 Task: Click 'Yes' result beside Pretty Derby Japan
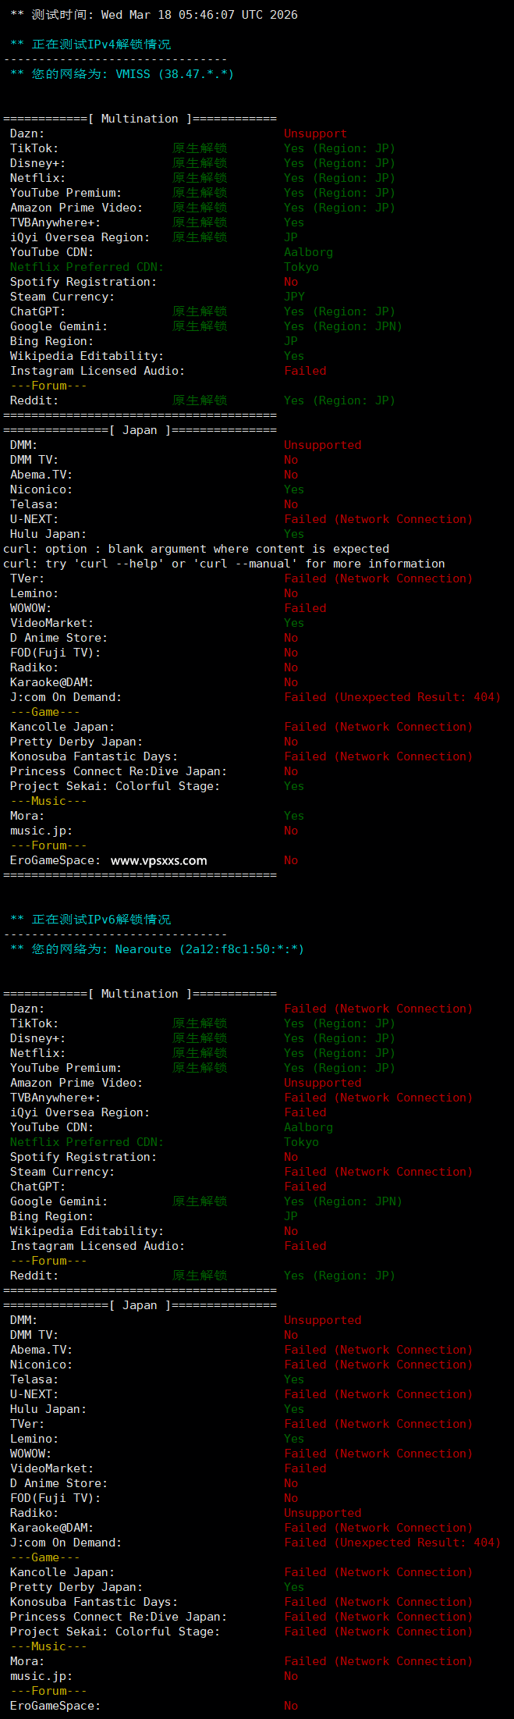click(294, 1587)
